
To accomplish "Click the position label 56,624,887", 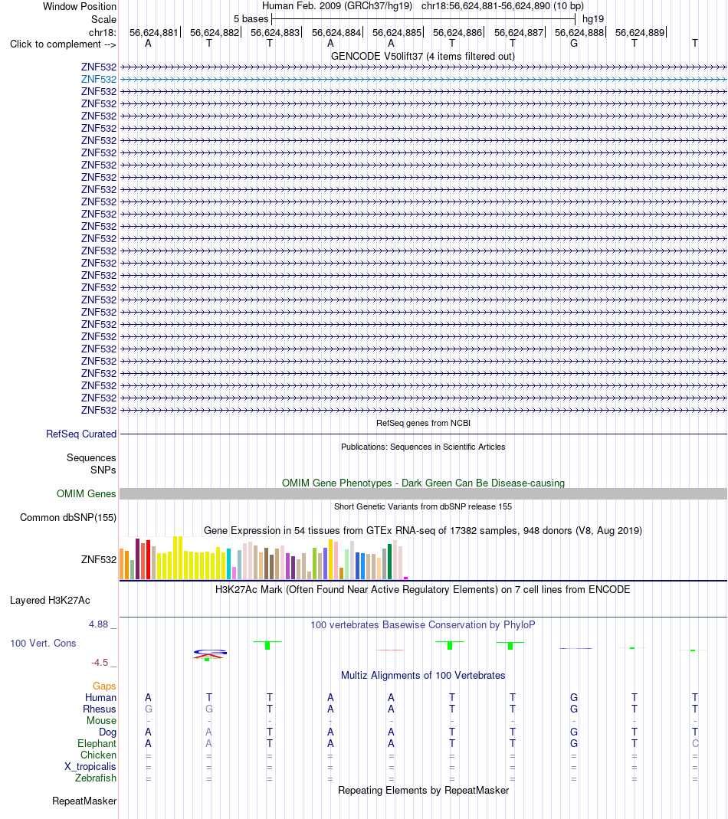I will click(519, 32).
